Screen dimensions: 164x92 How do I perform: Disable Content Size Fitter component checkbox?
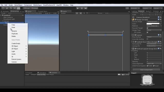135,42
